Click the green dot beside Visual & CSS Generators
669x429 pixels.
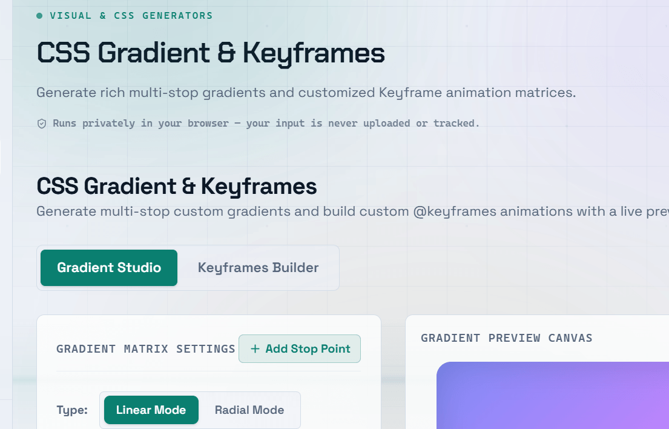click(x=39, y=16)
